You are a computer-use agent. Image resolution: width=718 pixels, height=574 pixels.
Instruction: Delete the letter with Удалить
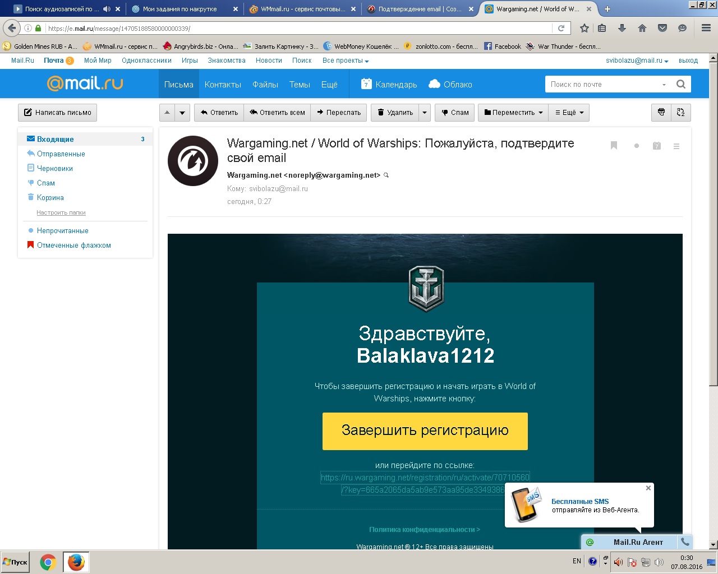395,112
